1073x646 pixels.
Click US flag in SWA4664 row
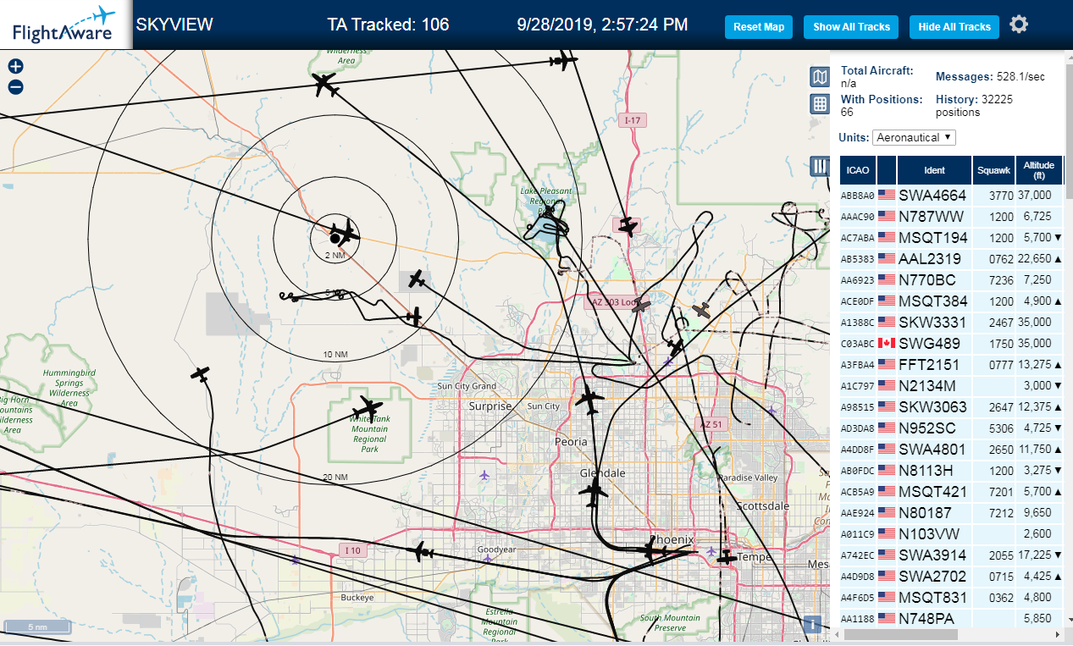tap(887, 195)
